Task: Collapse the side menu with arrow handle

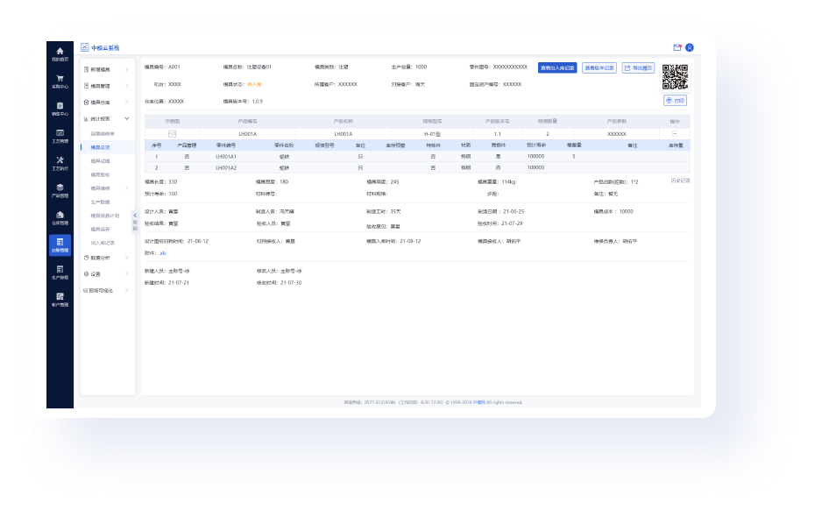Action: [135, 221]
